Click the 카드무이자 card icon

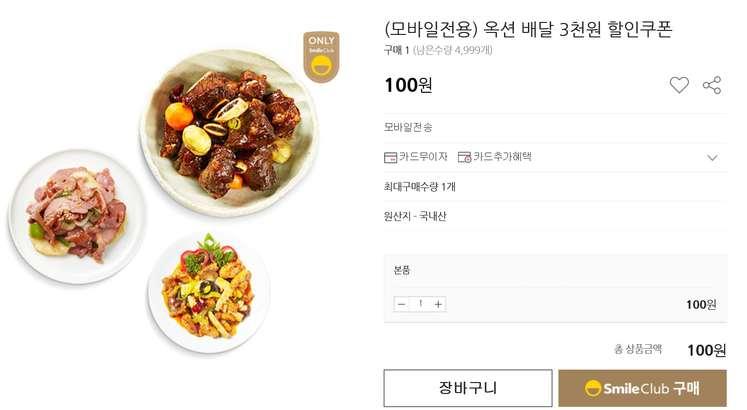tap(390, 158)
